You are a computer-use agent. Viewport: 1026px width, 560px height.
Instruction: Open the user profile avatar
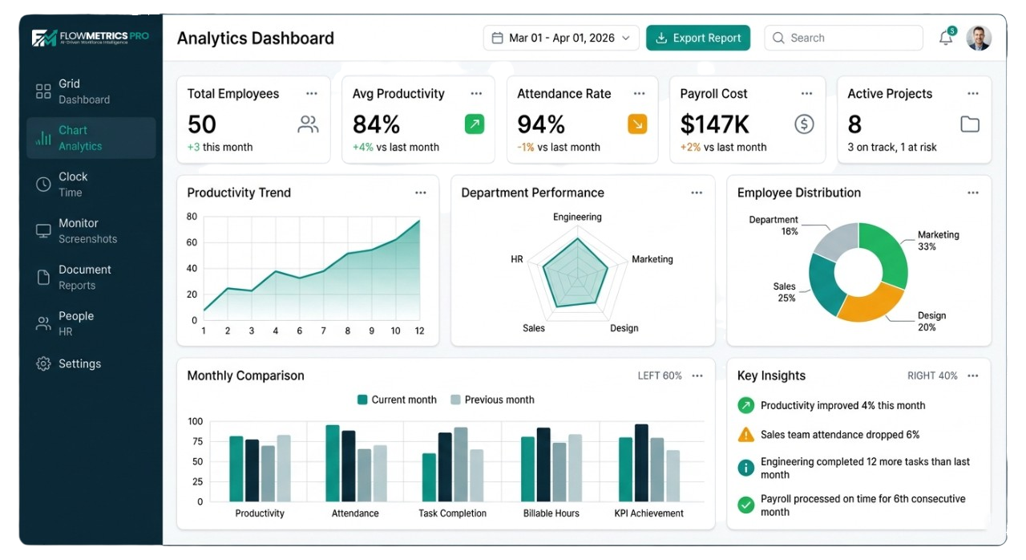tap(978, 38)
